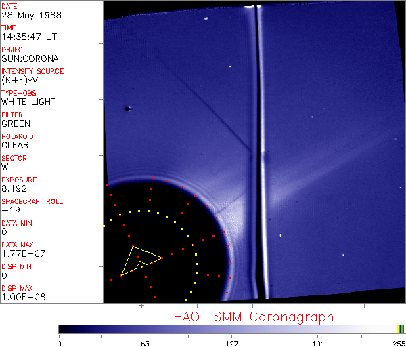Click the yellow arrow-shaped outline on the occulting disk

click(141, 261)
